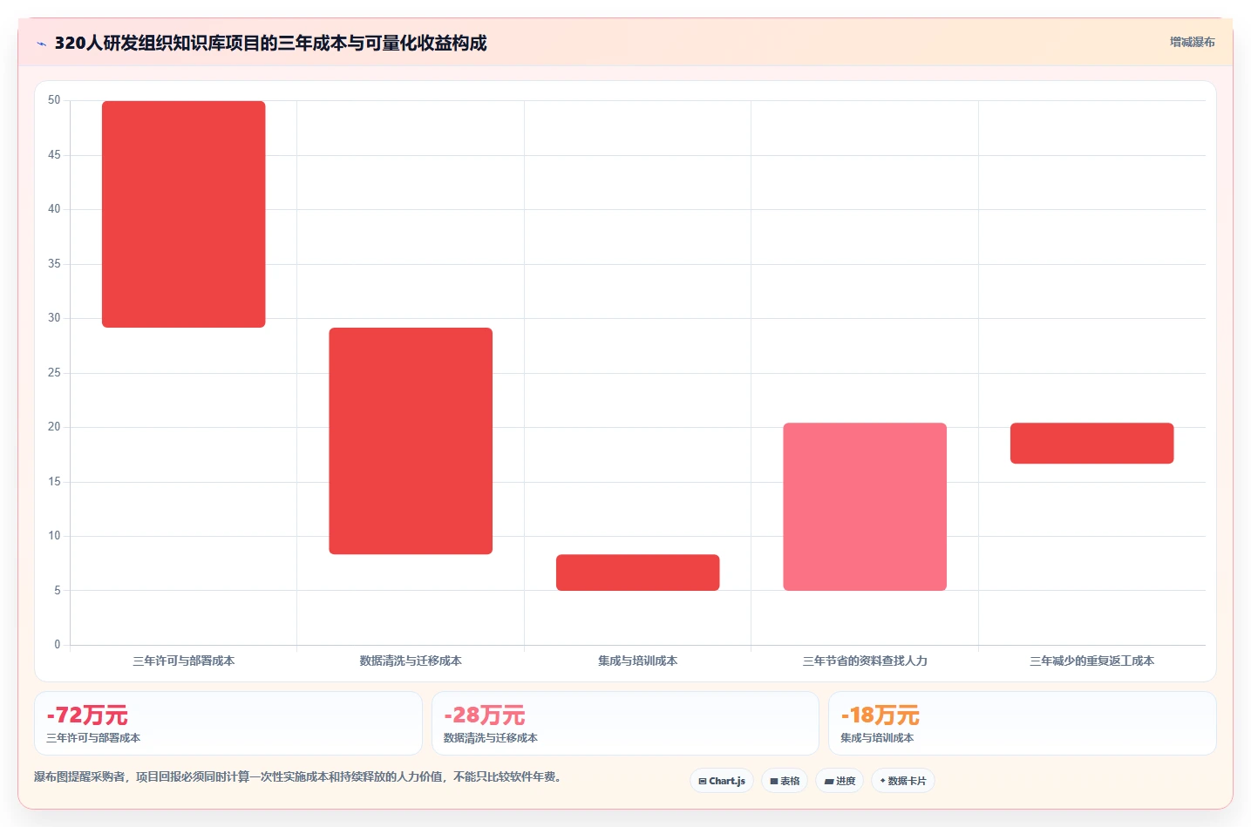The image size is (1251, 827).
Task: Click the 数据清洗与迁移成本 waterfall bar
Action: click(411, 441)
